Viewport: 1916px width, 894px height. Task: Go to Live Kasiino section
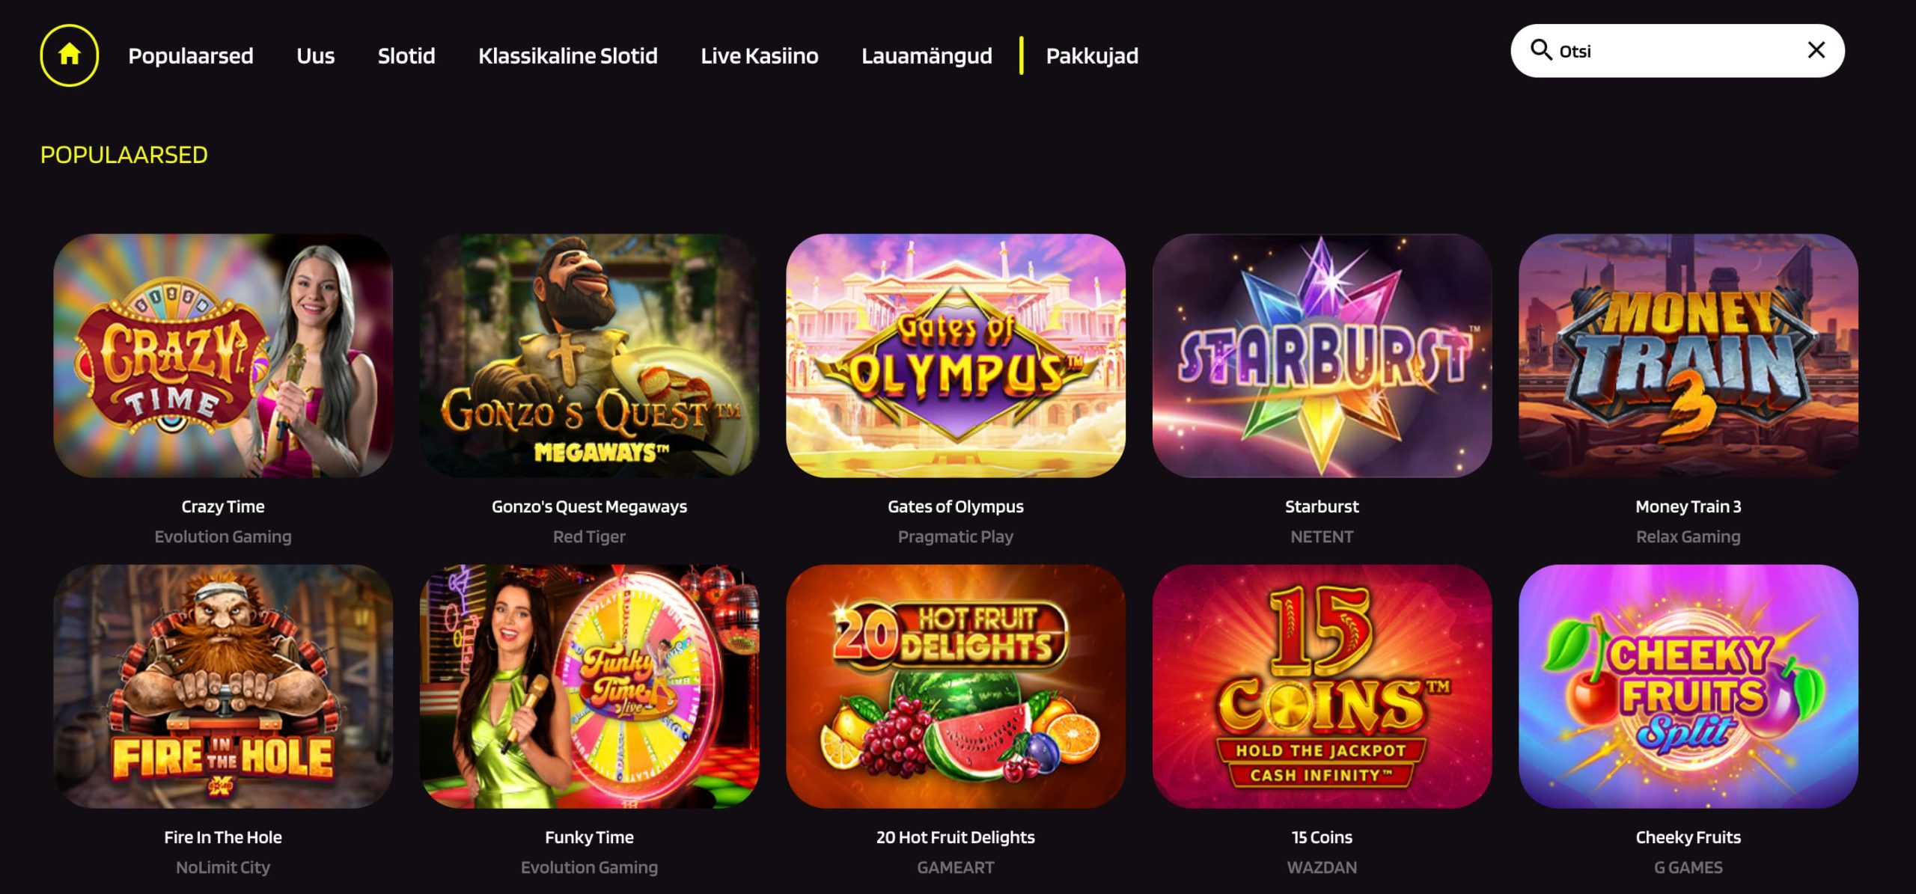click(x=759, y=55)
